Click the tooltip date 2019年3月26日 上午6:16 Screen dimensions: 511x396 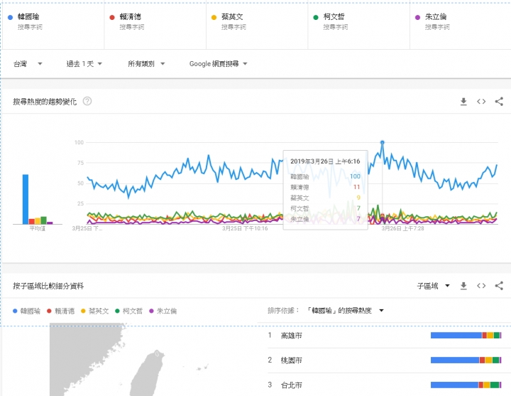pos(325,161)
